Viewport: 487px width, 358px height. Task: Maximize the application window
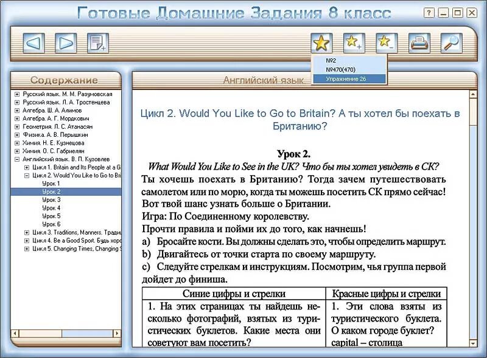click(458, 13)
